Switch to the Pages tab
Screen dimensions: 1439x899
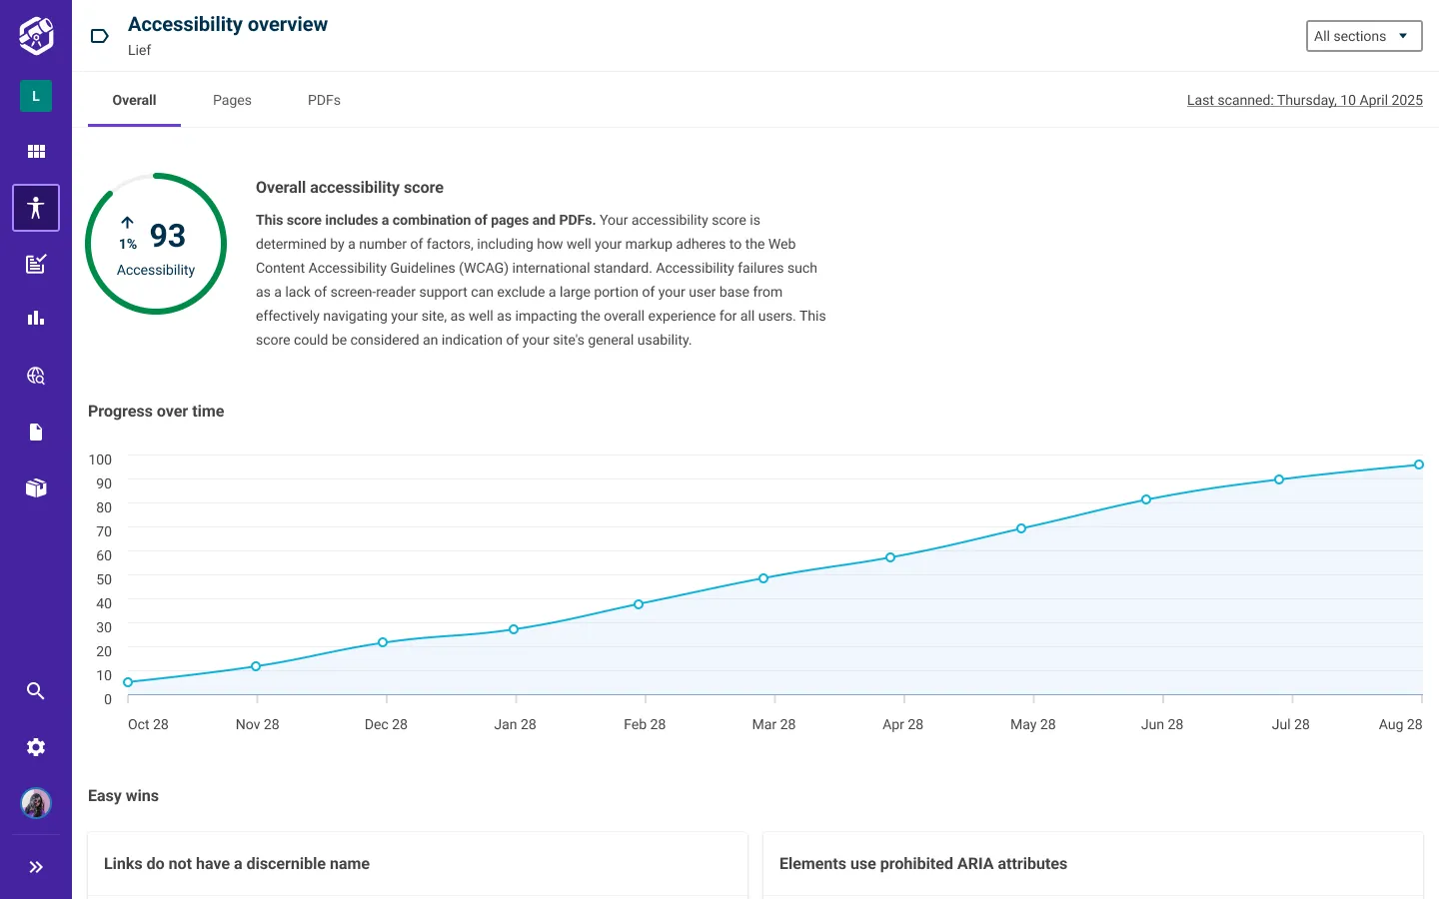coord(232,100)
